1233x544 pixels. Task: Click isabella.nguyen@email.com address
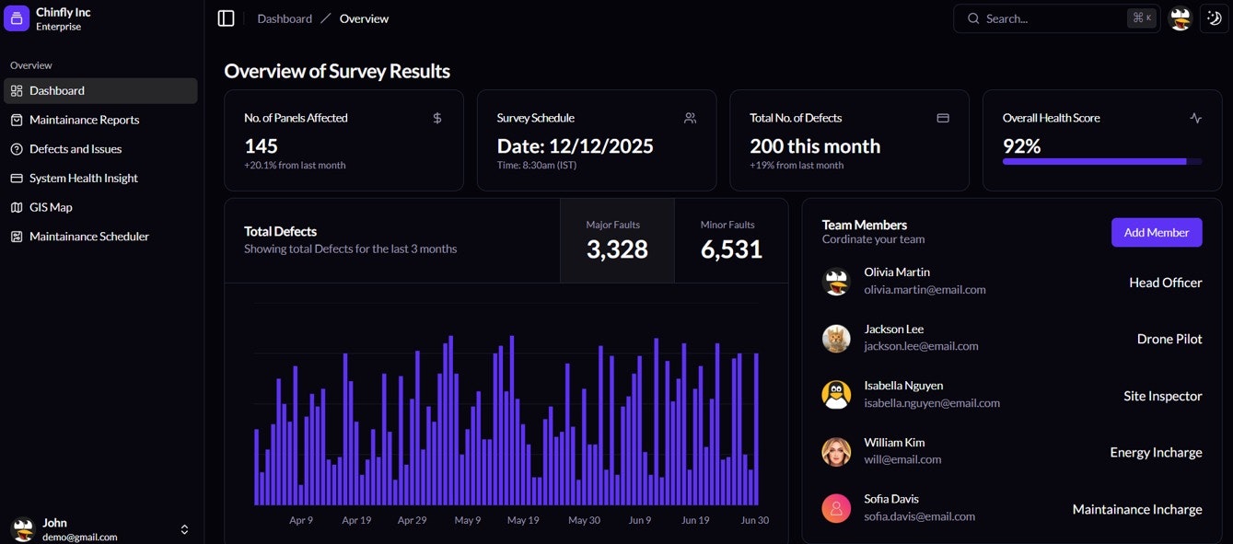click(x=932, y=403)
